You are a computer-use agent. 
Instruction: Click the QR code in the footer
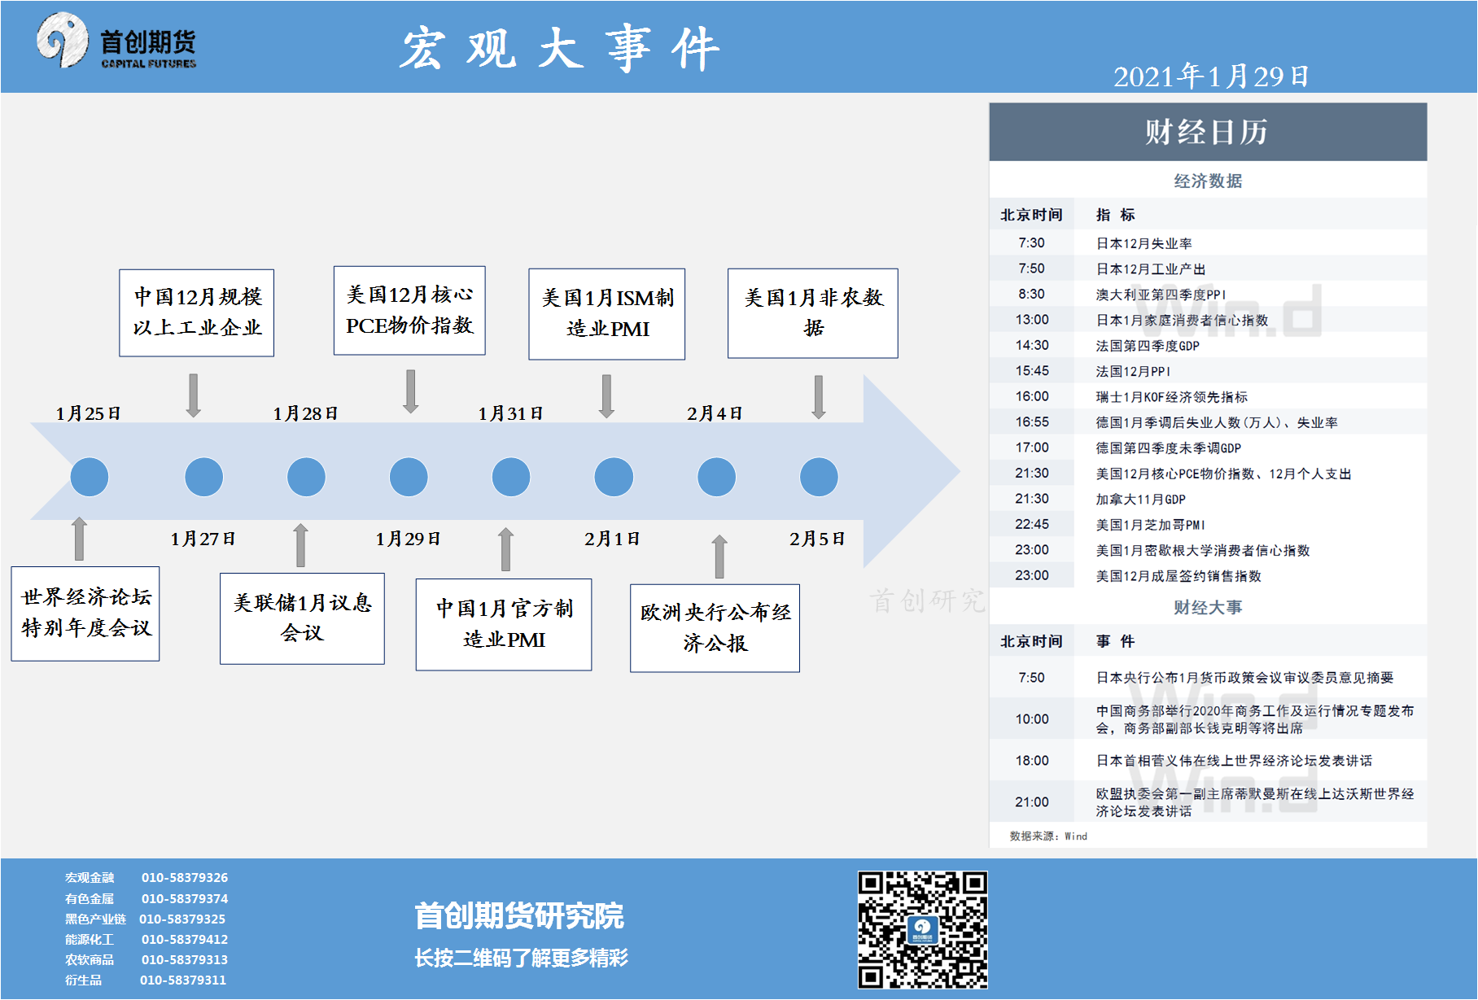tap(922, 929)
